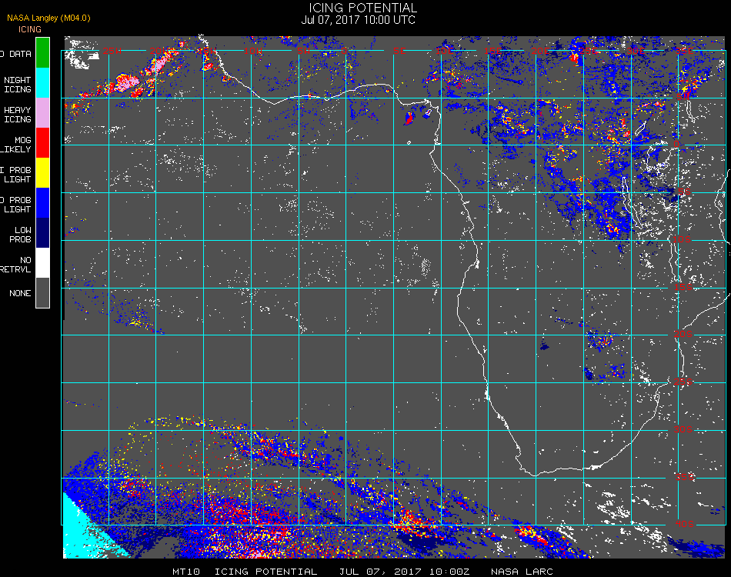Click the yellow high-probability light icing swatch

tap(42, 173)
